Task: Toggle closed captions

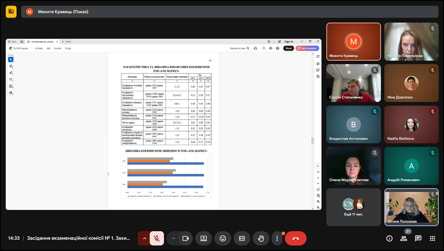Action: tap(242, 238)
